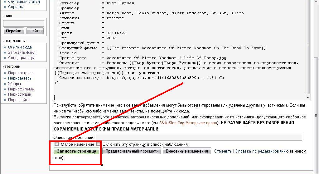This screenshot has width=319, height=174.
Task: Open "Ссылки сюда" in the tools section
Action: coord(20,47)
